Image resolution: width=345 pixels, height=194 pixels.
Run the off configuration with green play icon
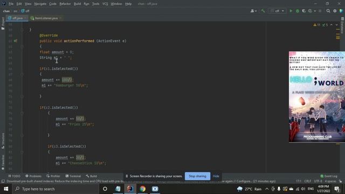[291, 11]
